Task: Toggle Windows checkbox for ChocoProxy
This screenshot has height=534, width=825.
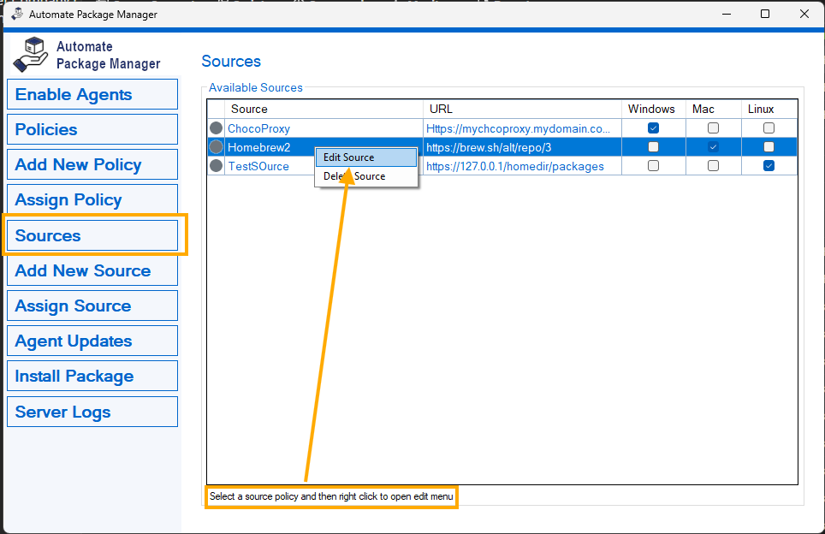Action: coord(653,128)
